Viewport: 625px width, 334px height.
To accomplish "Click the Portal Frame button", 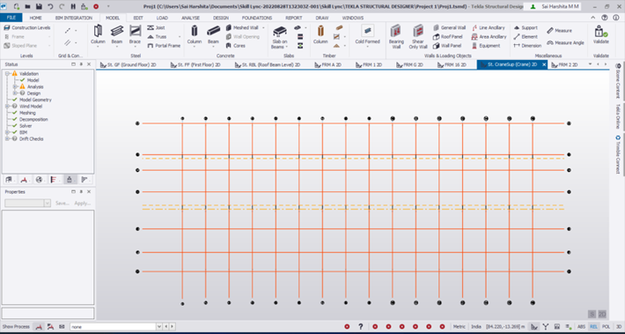I will (164, 46).
